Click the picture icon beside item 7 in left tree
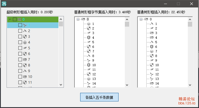The height and width of the screenshot is (108, 199). pyautogui.click(x=25, y=60)
